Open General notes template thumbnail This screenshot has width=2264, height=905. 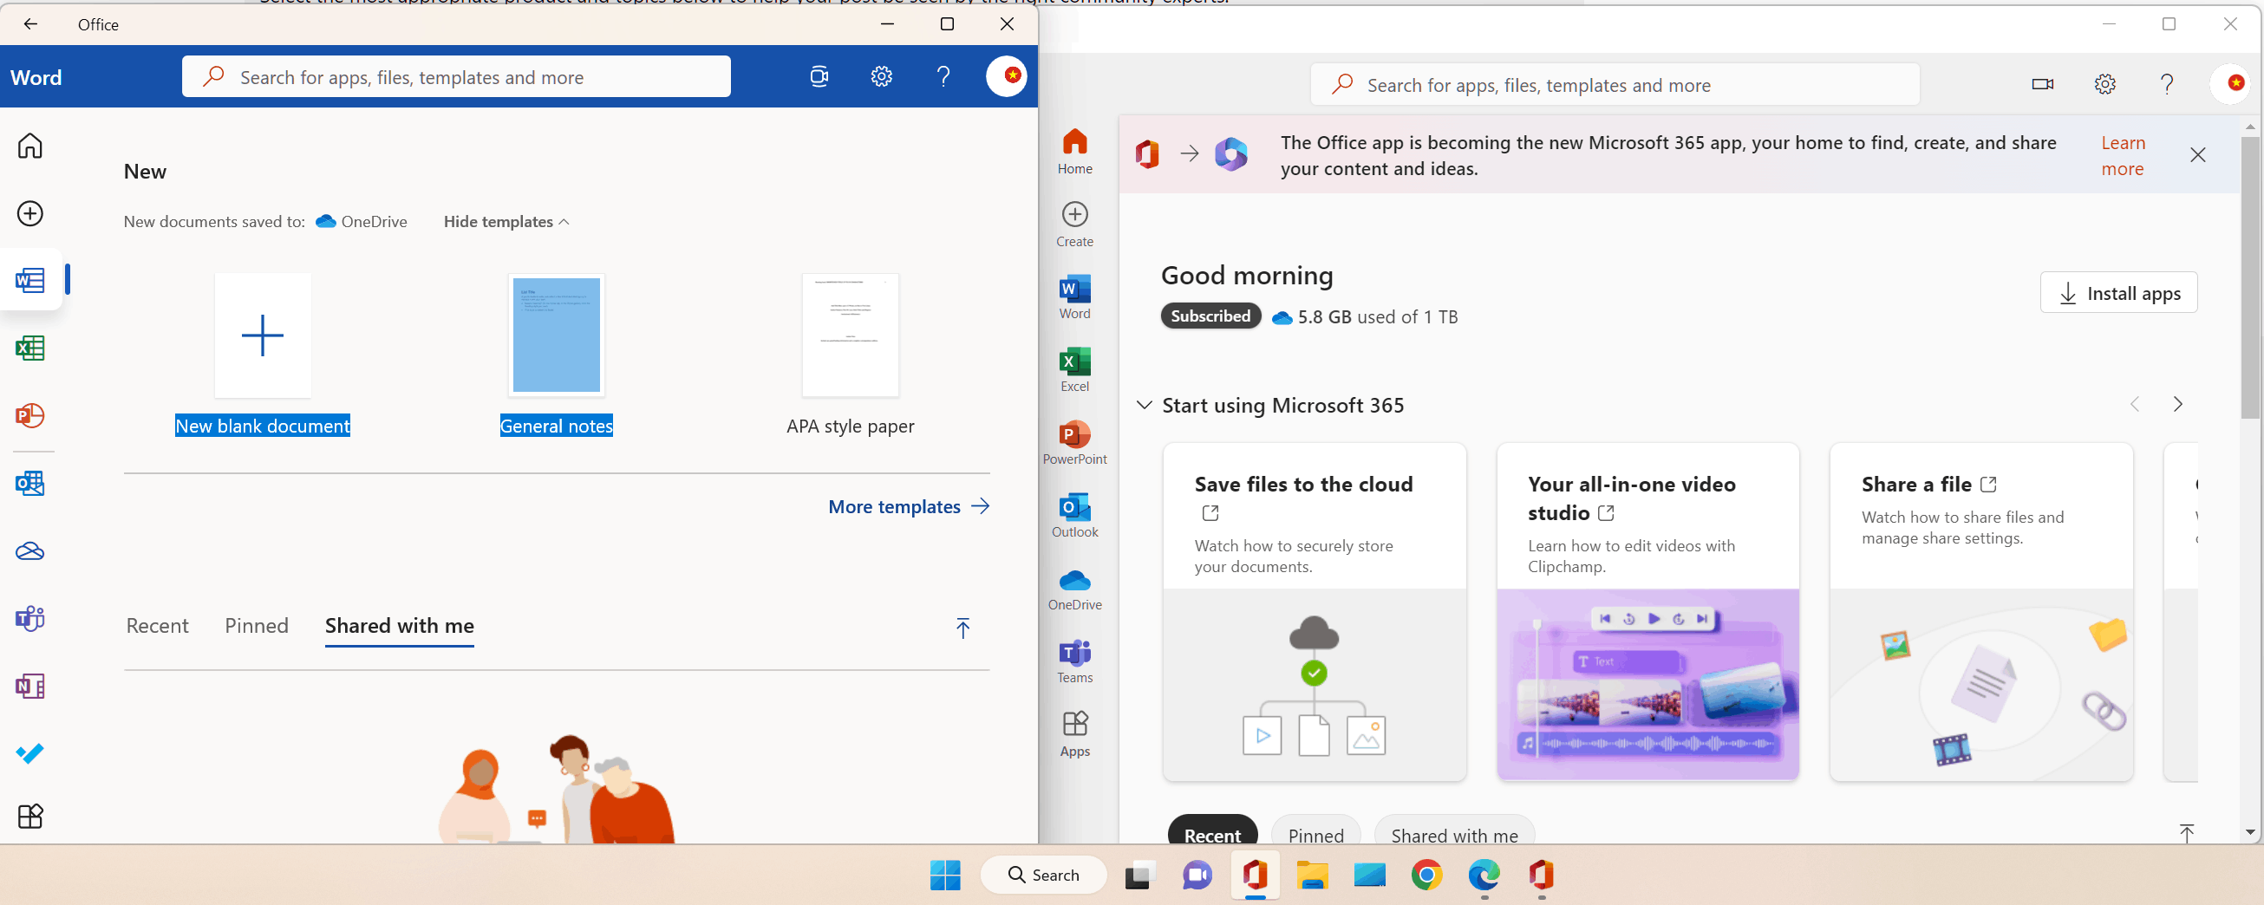pyautogui.click(x=557, y=335)
